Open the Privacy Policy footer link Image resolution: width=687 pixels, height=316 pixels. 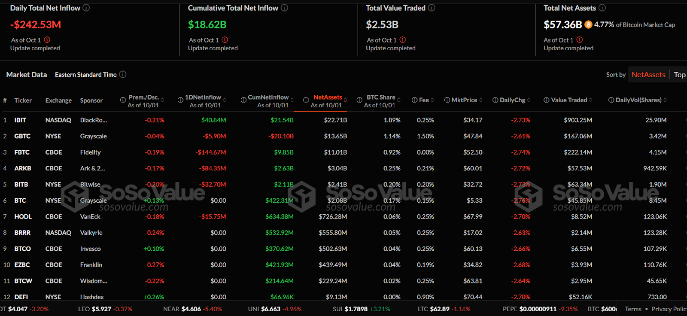click(x=669, y=309)
